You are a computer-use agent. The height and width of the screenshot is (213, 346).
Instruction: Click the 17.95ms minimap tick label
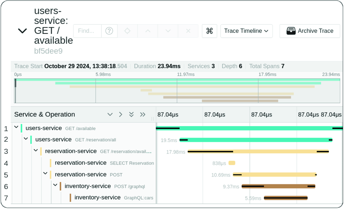click(267, 74)
